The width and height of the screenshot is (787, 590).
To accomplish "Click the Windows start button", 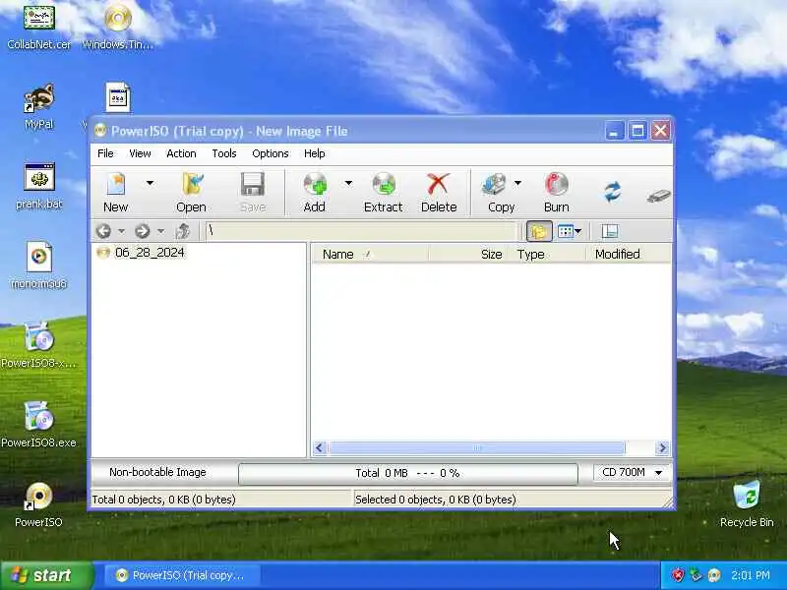I will [x=46, y=575].
